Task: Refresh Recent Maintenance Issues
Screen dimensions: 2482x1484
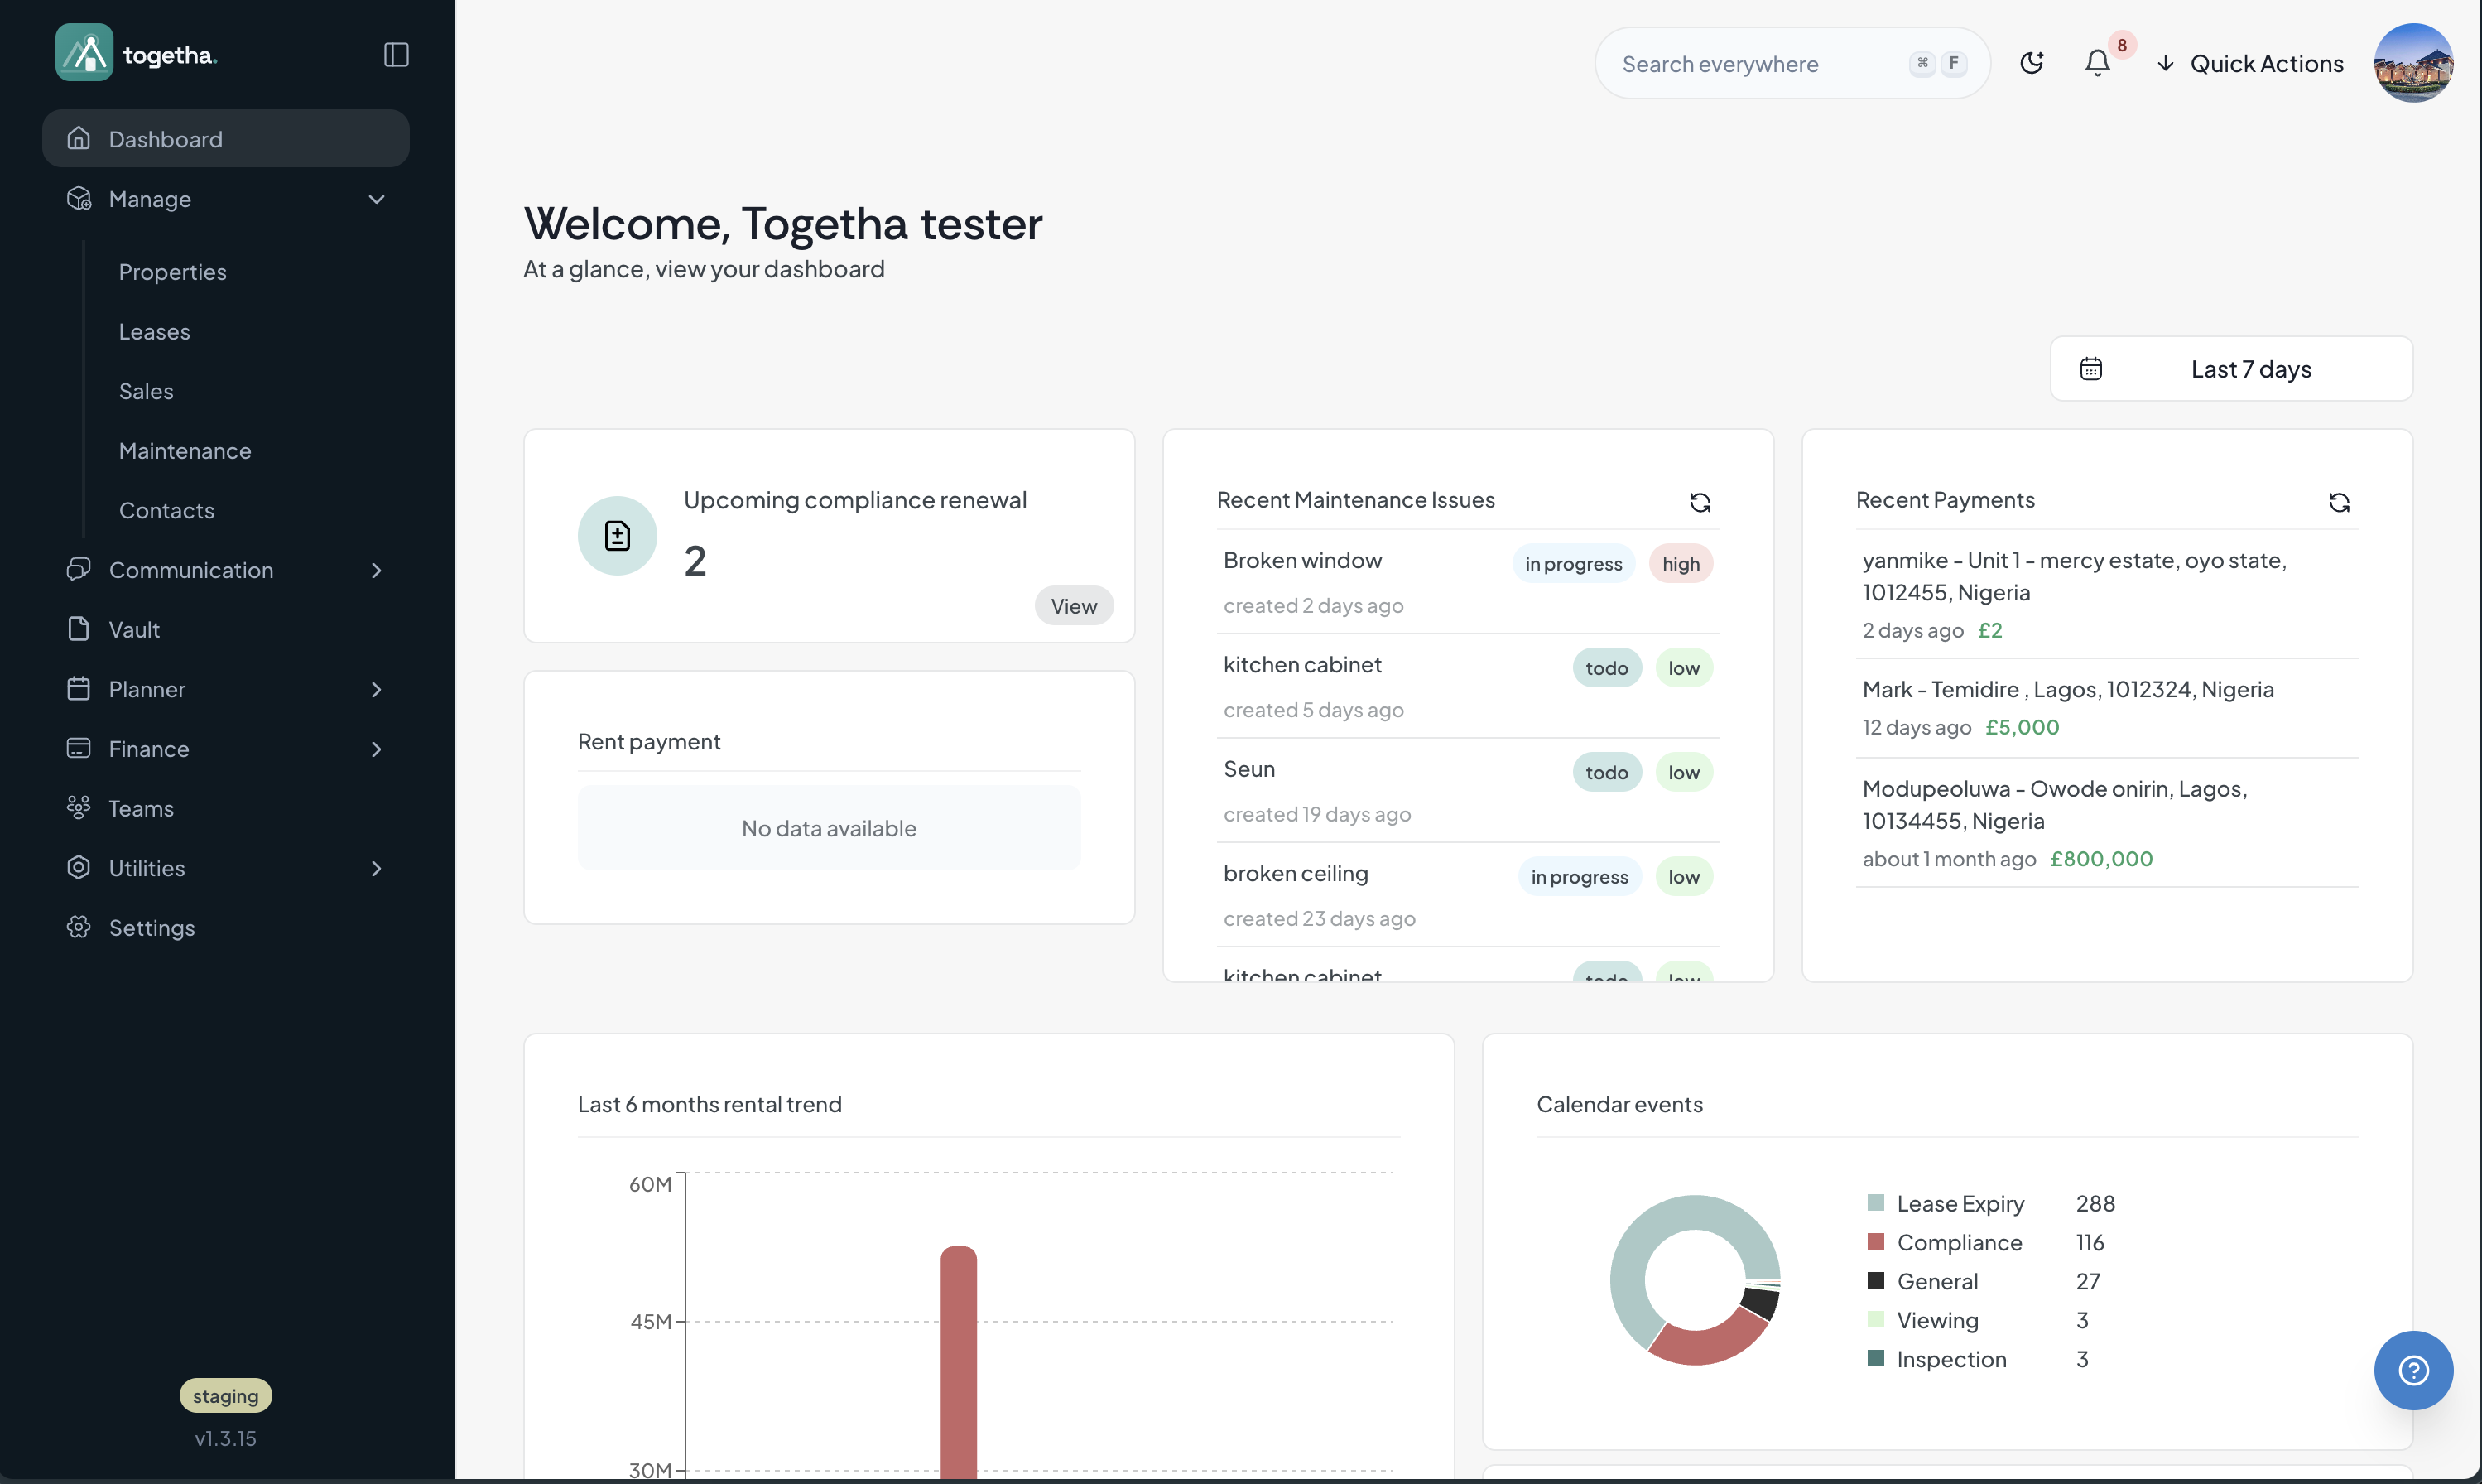Action: [x=1700, y=502]
